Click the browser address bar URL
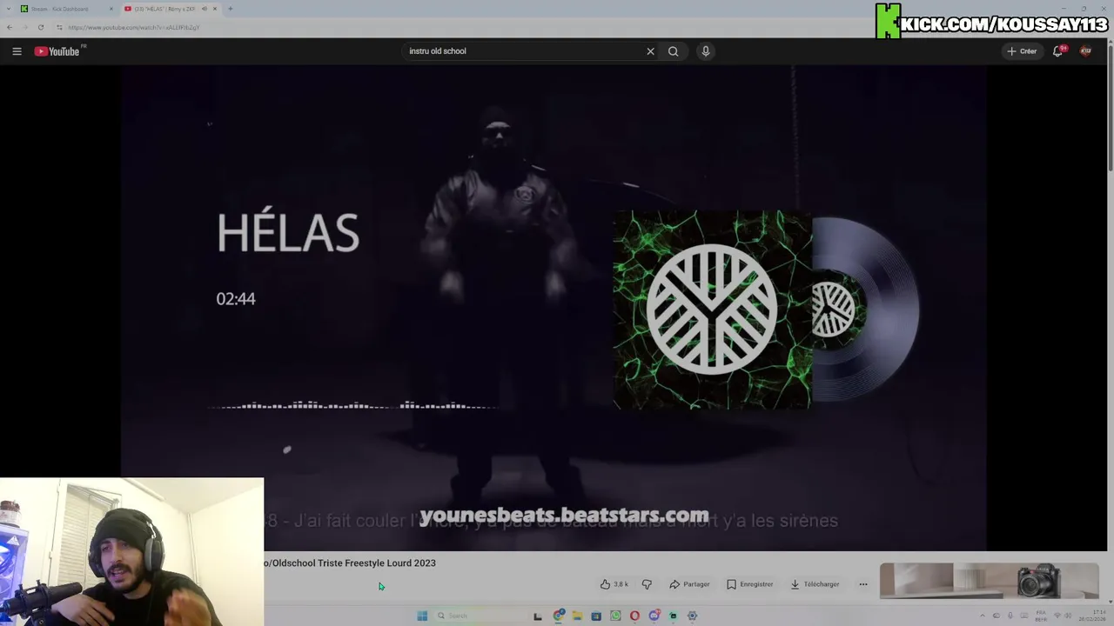 (134, 27)
